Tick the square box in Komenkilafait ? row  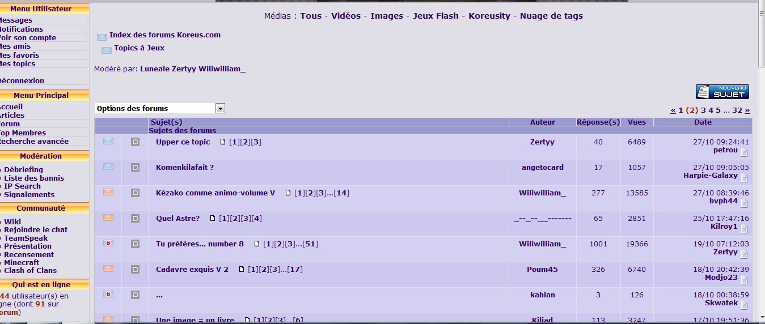click(x=135, y=168)
